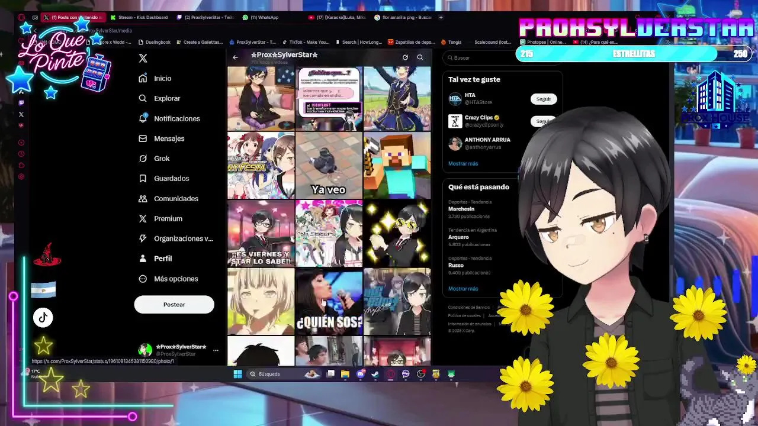
Task: Click the X logo in the sidebar
Action: click(x=143, y=58)
